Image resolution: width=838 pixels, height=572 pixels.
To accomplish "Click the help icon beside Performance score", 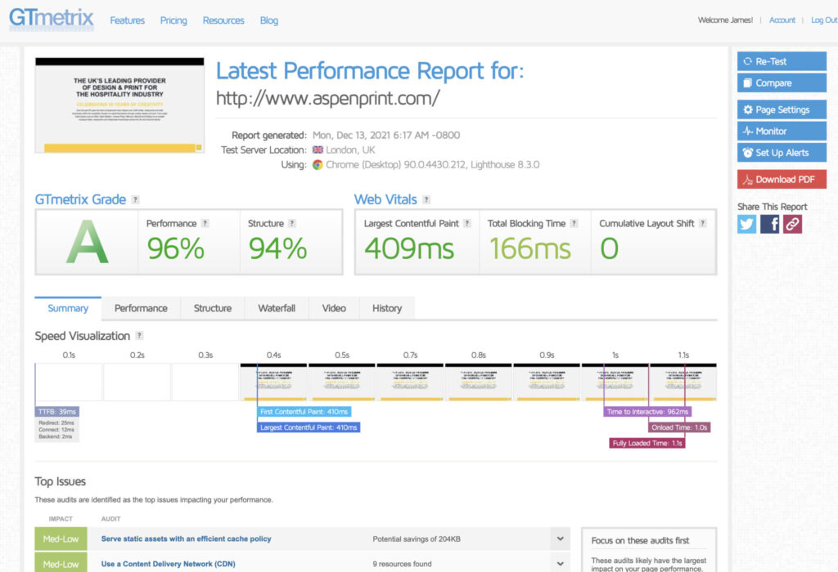I will pos(206,222).
